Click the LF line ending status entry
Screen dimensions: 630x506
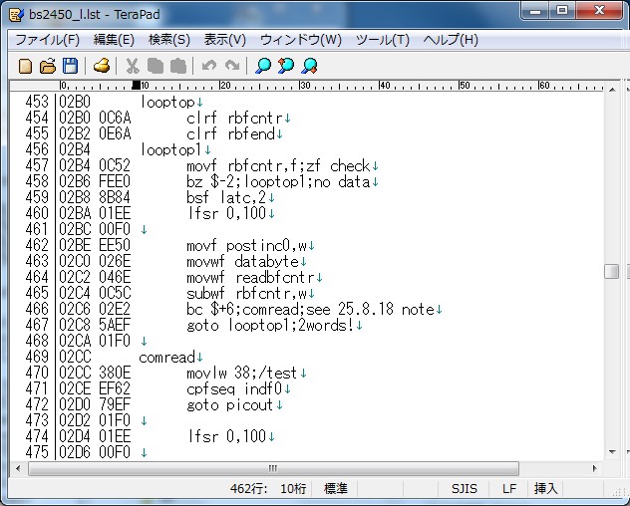pyautogui.click(x=509, y=489)
